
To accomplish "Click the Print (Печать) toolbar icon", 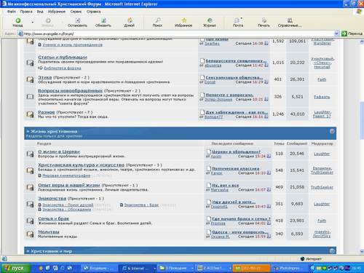I will 264,20.
